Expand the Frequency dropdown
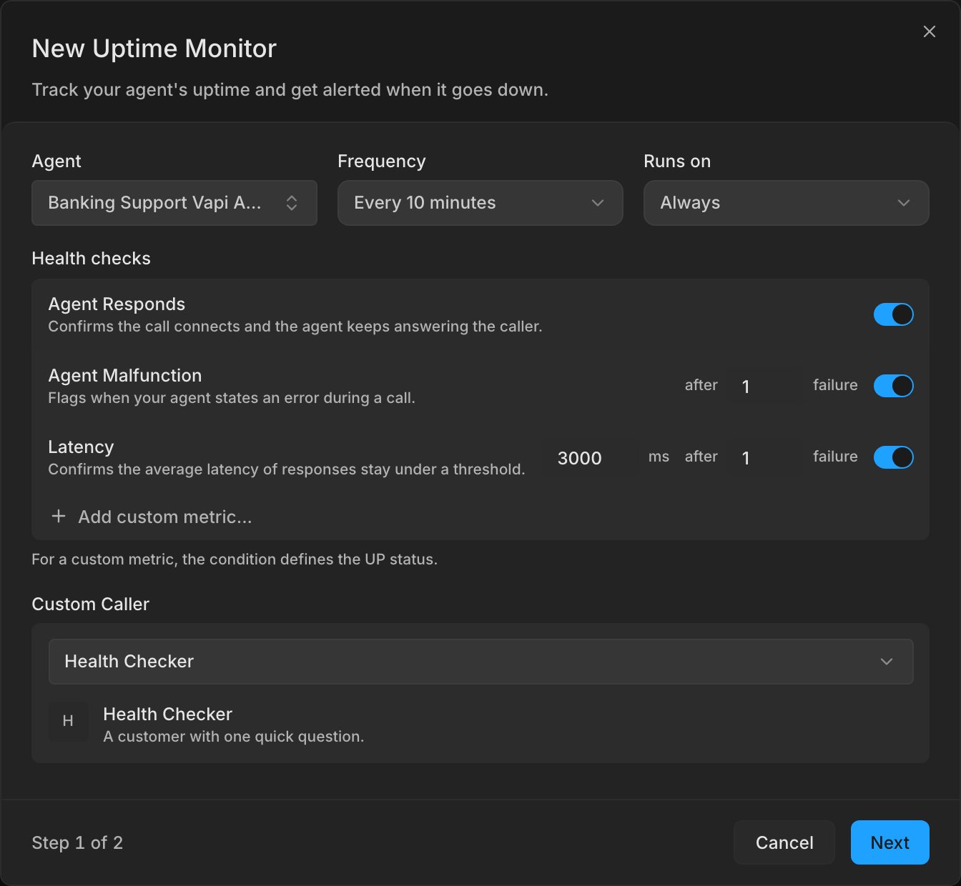 (x=480, y=203)
